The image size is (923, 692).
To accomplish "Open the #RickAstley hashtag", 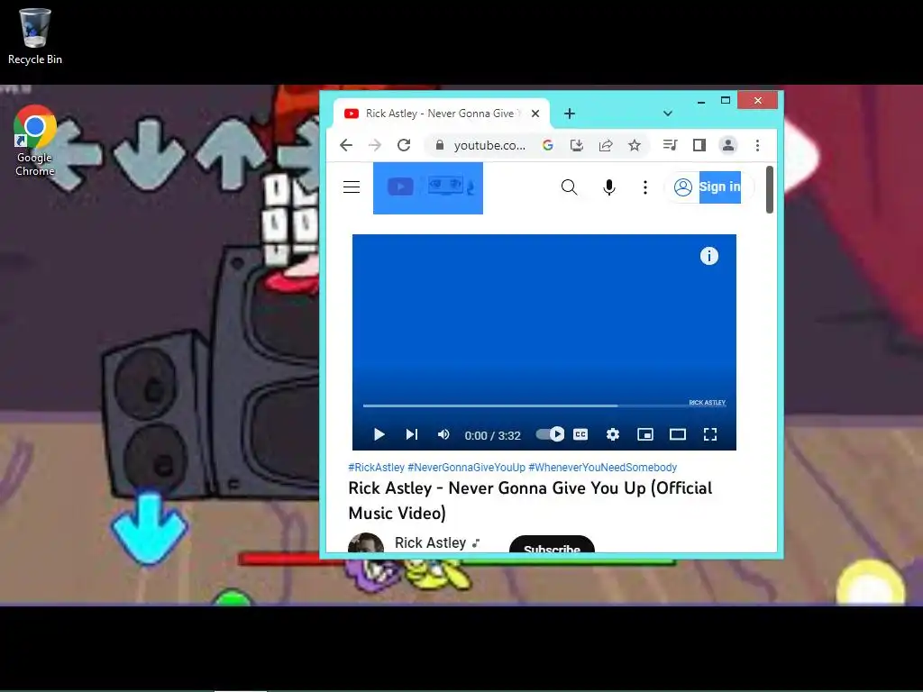I will [377, 468].
